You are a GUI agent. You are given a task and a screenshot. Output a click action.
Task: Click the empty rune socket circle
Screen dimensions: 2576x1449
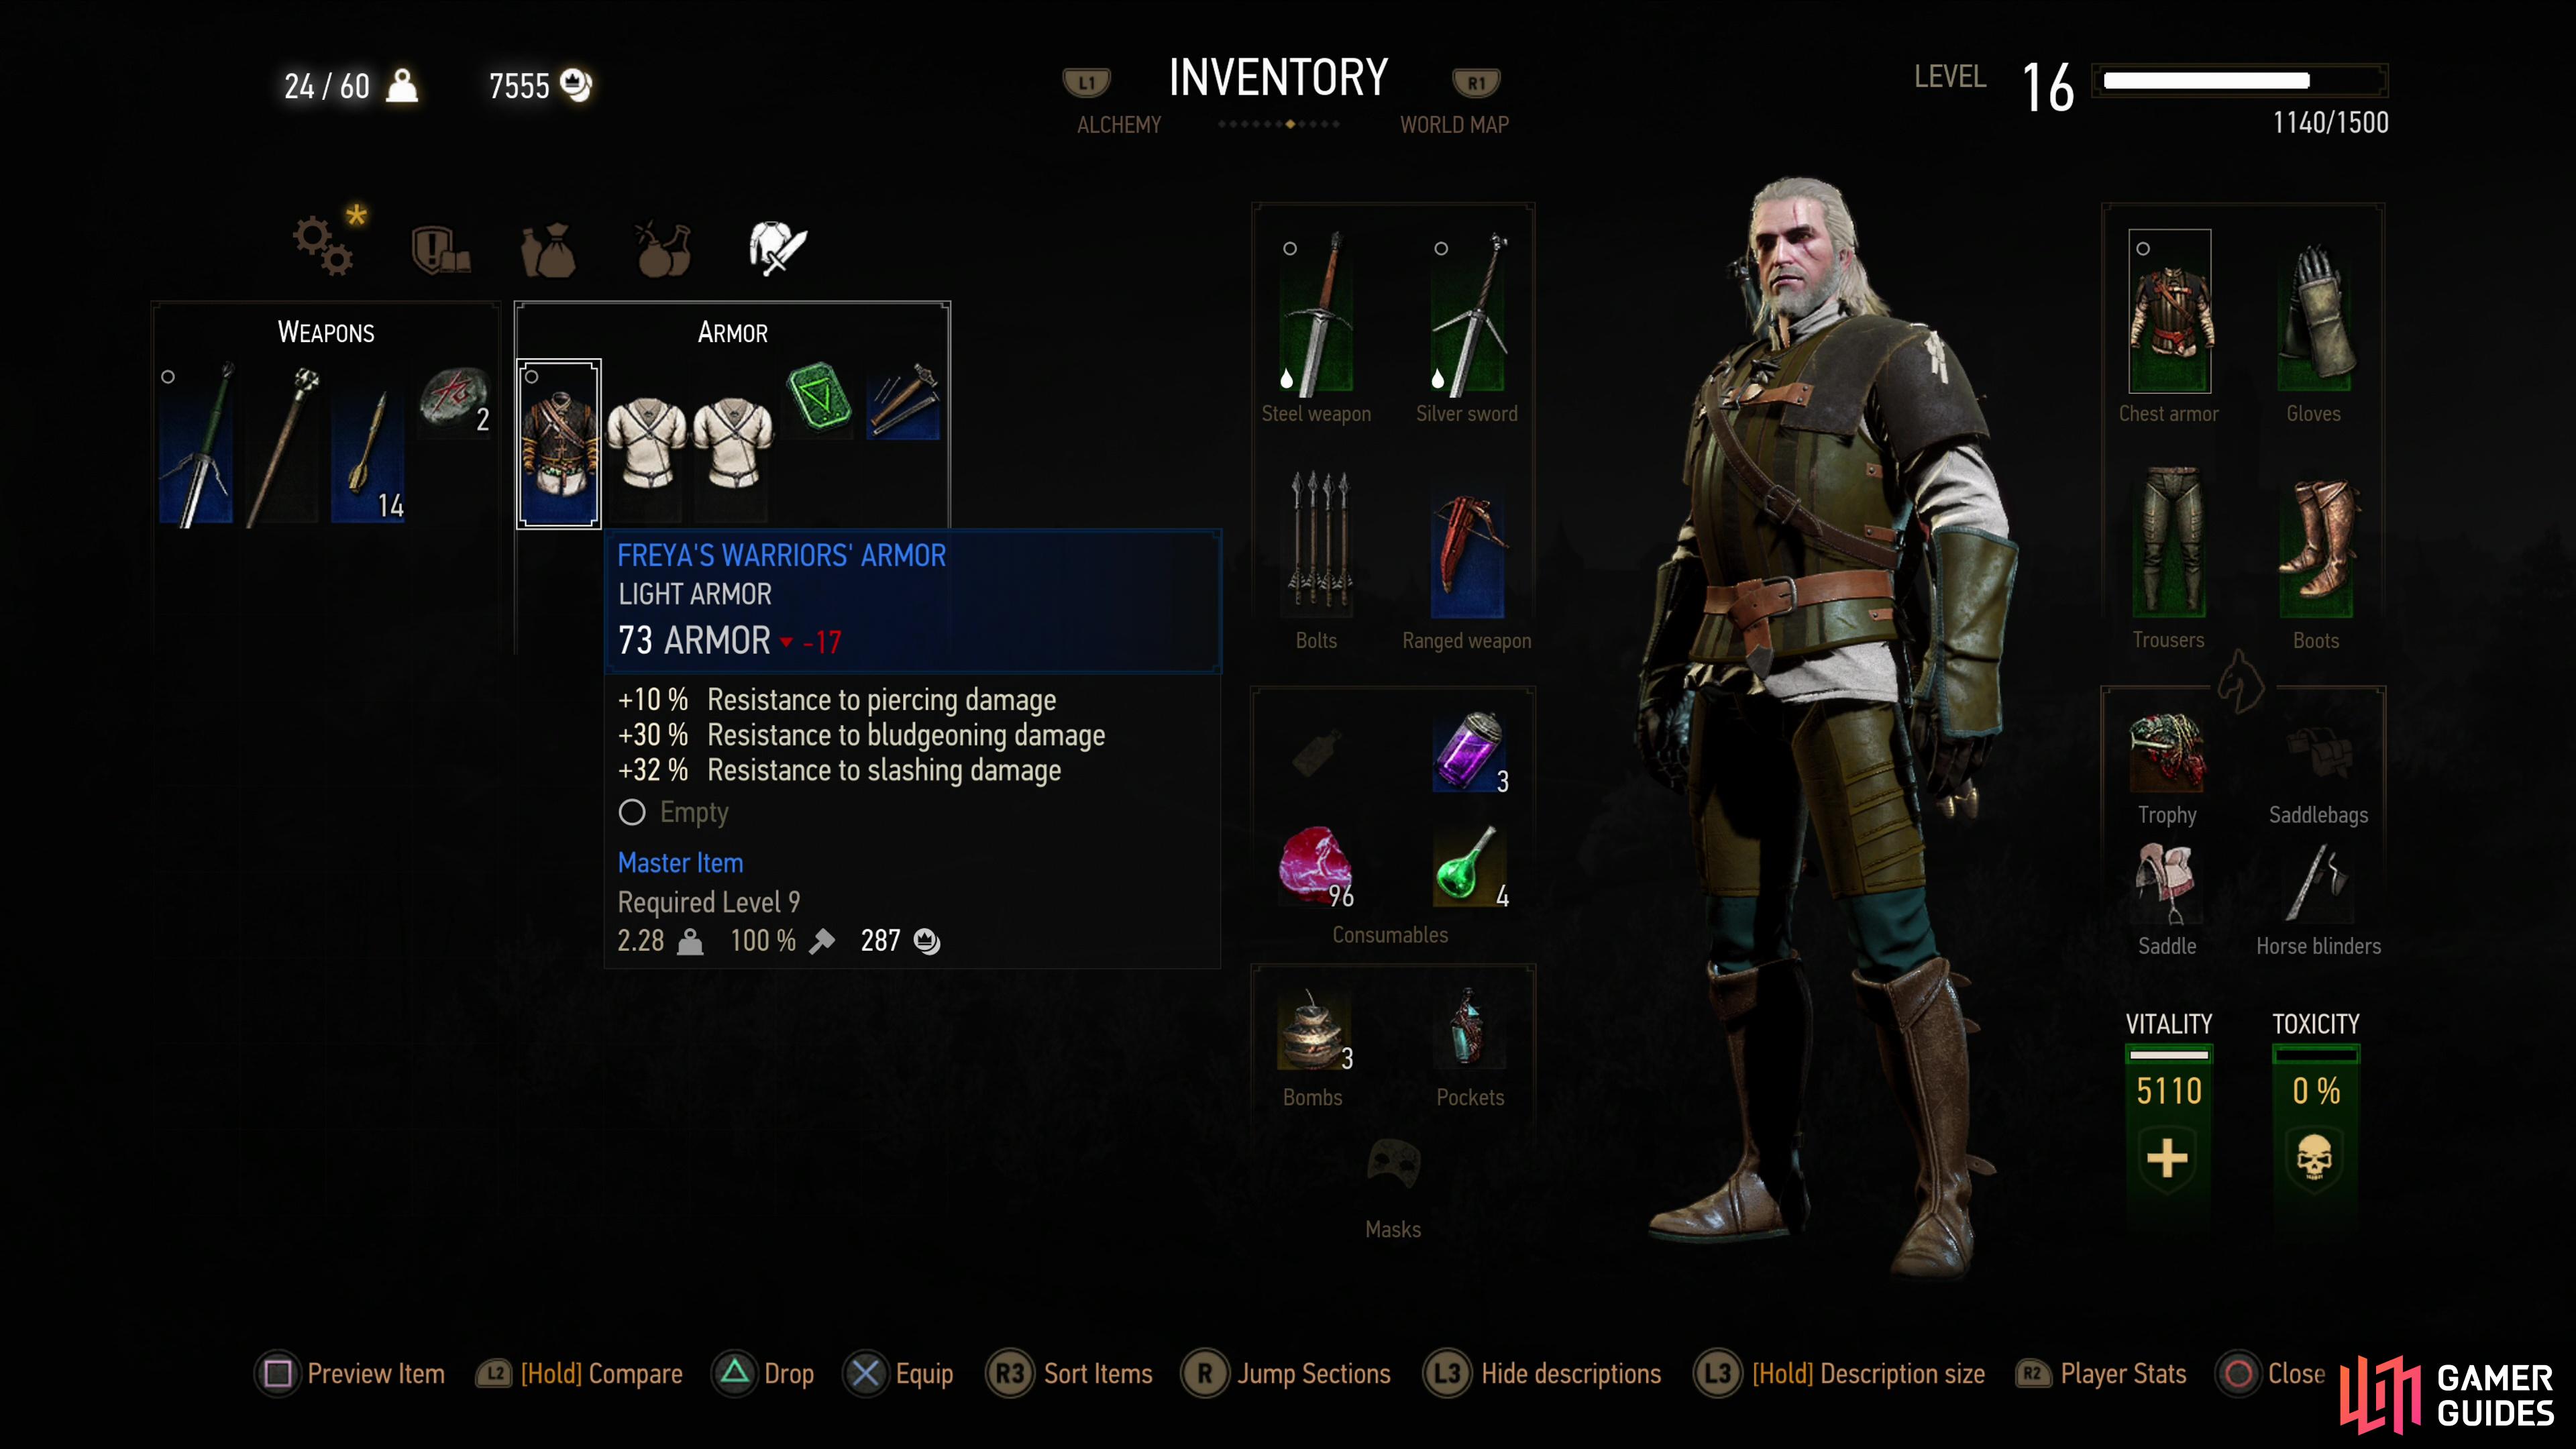click(632, 812)
